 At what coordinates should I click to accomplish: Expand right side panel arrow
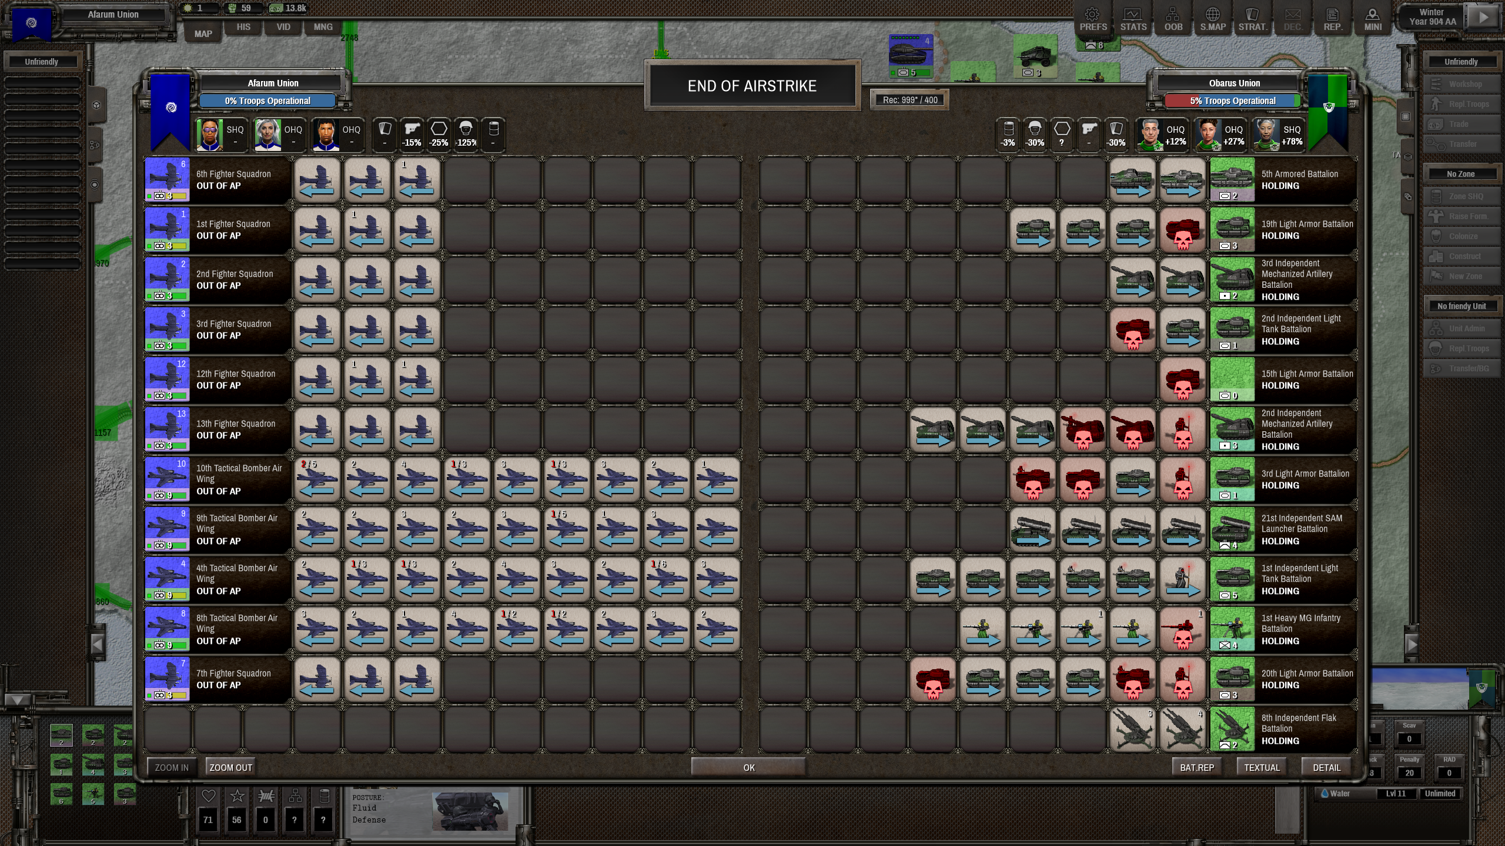tap(1412, 644)
